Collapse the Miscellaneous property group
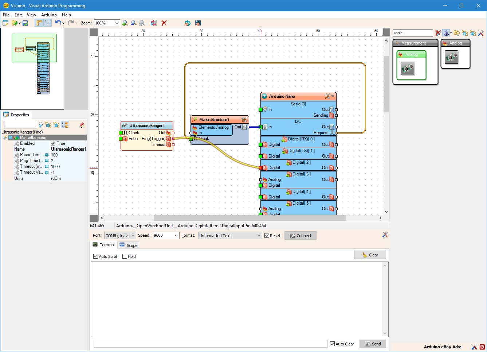 coord(11,138)
